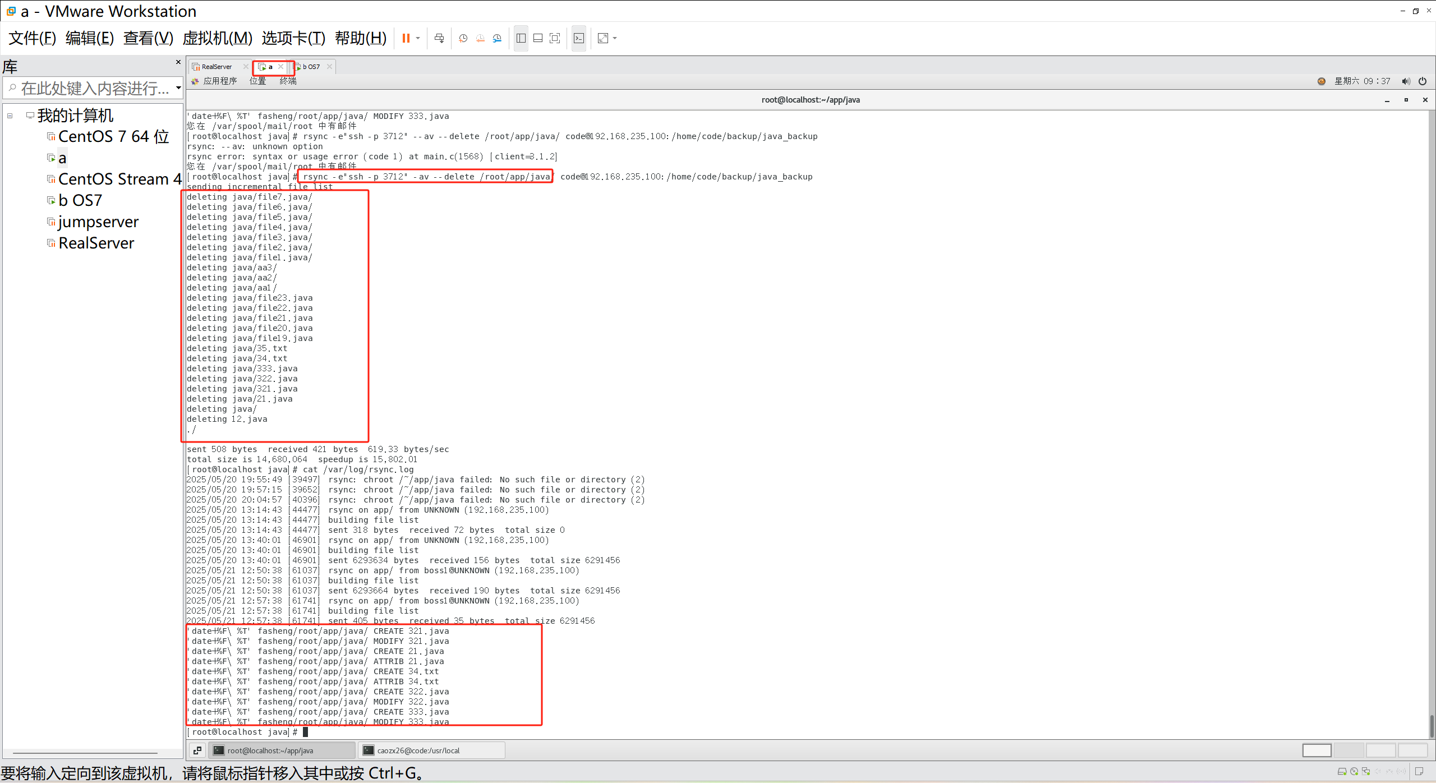Switch to the RealServer tab
The image size is (1436, 783).
click(x=217, y=67)
